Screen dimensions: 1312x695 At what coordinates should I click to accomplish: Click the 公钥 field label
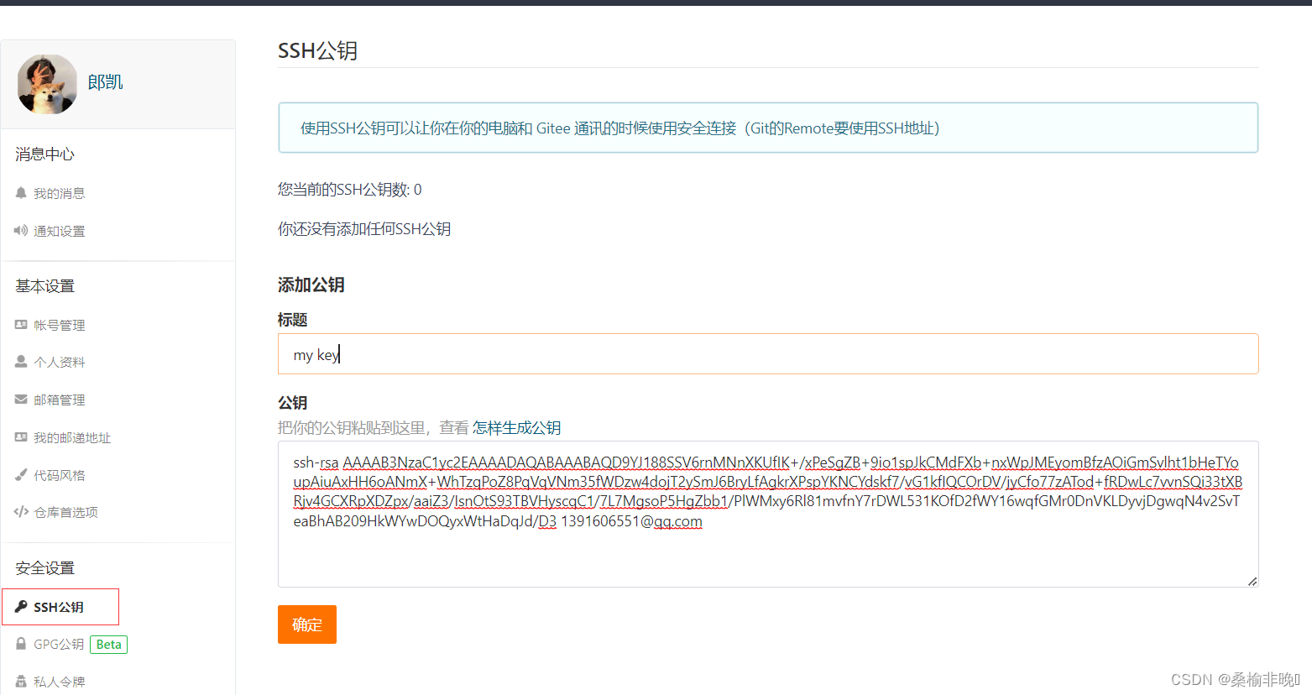(293, 403)
